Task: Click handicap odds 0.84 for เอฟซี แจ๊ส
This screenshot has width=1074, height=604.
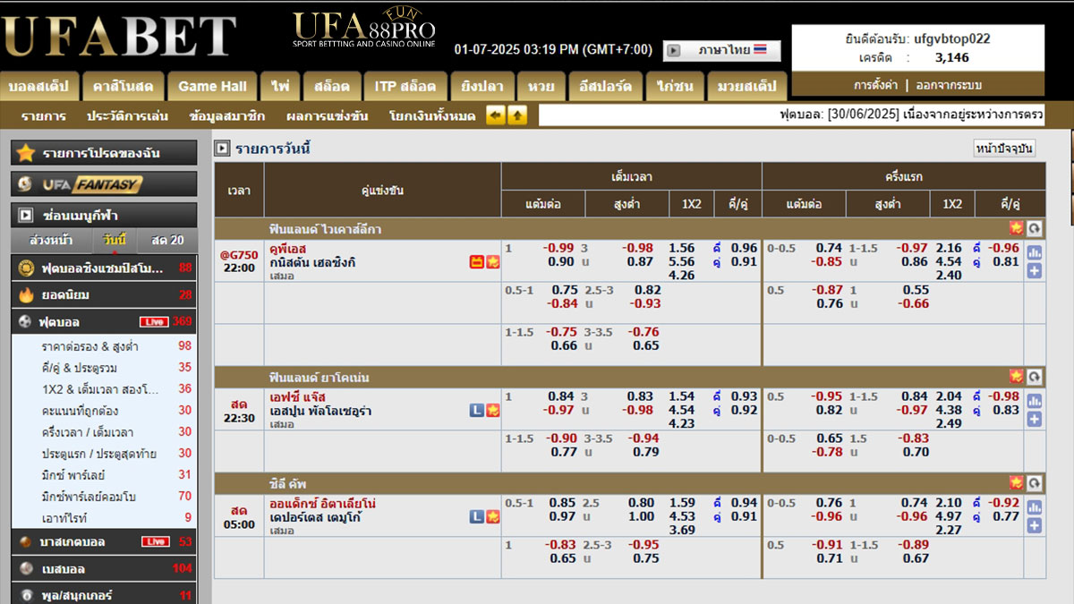Action: [x=561, y=396]
